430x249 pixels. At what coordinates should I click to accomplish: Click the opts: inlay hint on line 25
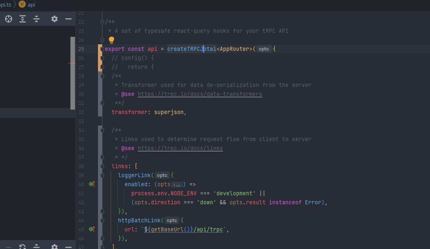pyautogui.click(x=264, y=48)
